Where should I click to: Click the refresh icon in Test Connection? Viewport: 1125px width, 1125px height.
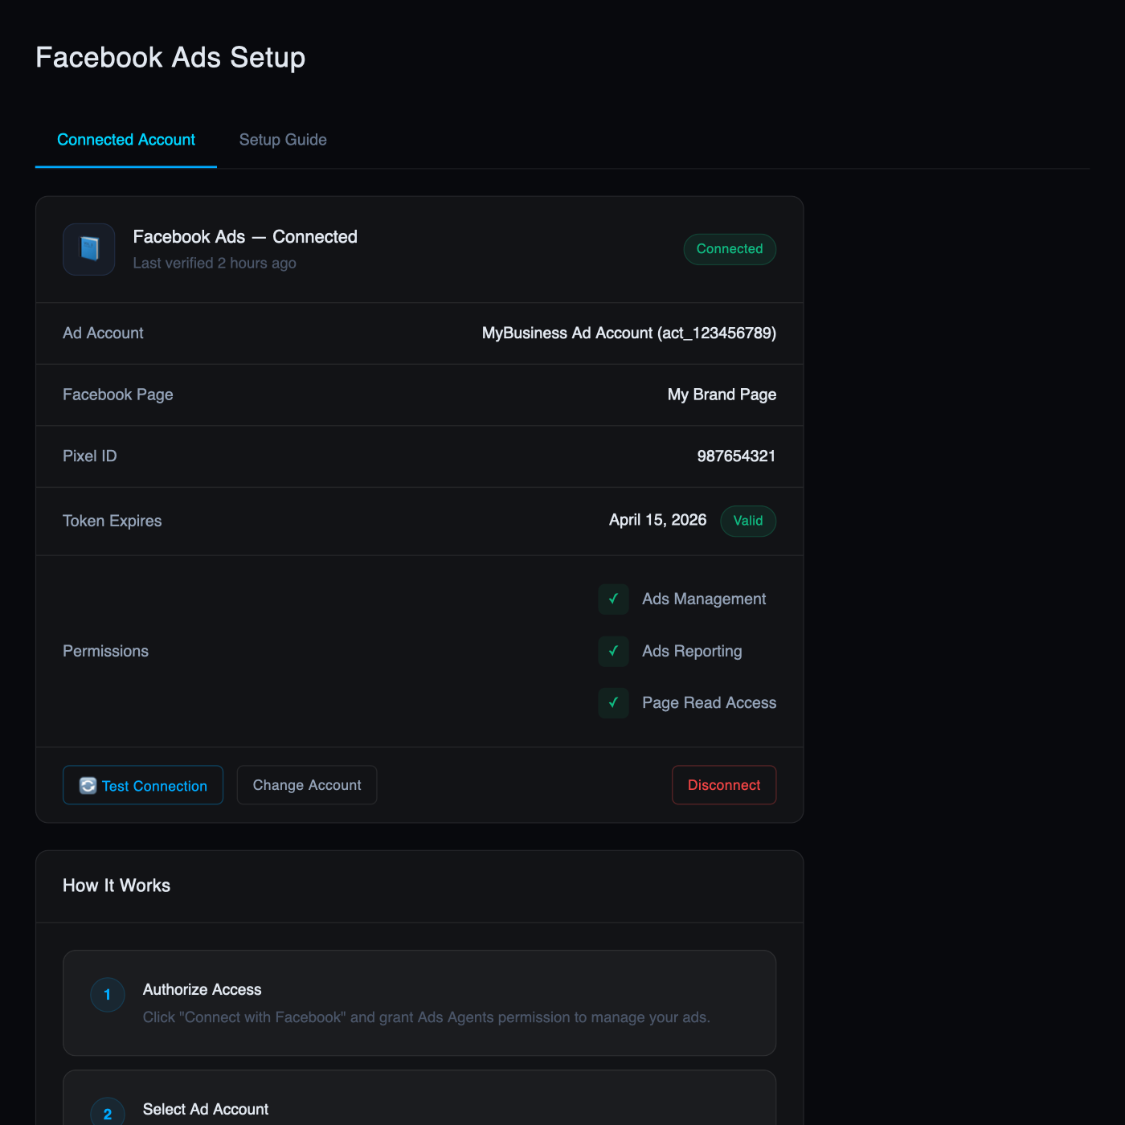point(88,786)
